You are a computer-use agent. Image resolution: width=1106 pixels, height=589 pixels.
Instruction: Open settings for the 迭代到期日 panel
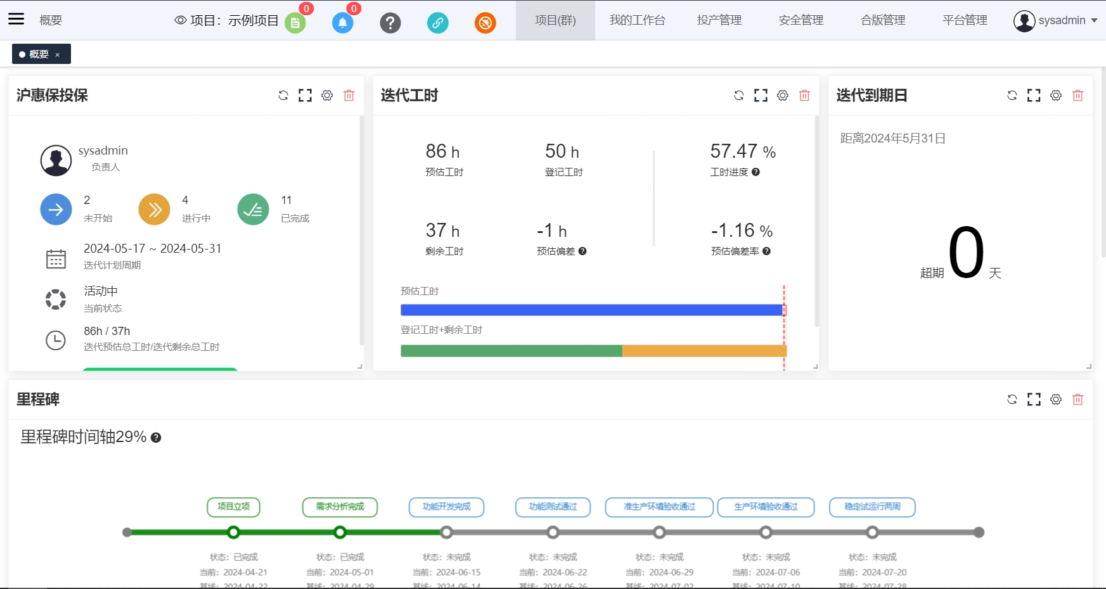coord(1056,96)
